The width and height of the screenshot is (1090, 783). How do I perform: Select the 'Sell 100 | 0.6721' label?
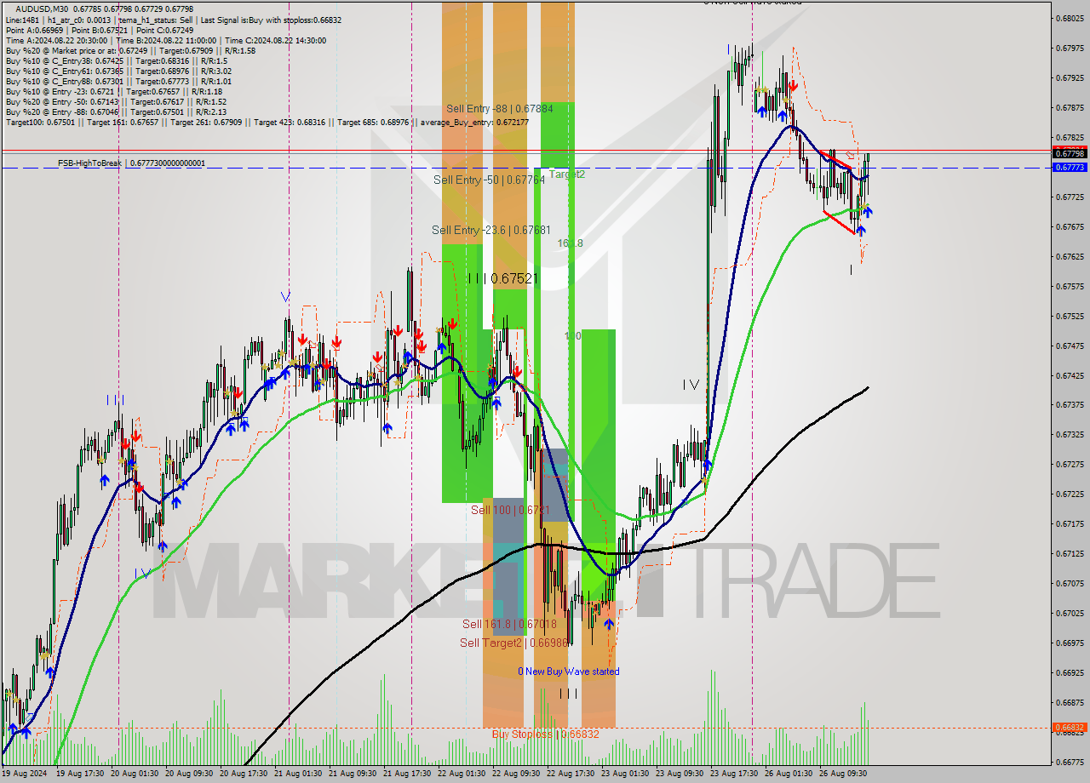click(510, 510)
